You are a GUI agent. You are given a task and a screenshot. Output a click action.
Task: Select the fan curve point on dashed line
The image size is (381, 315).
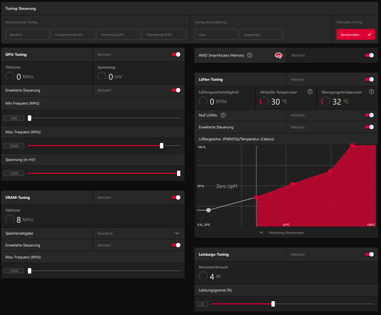tap(256, 197)
